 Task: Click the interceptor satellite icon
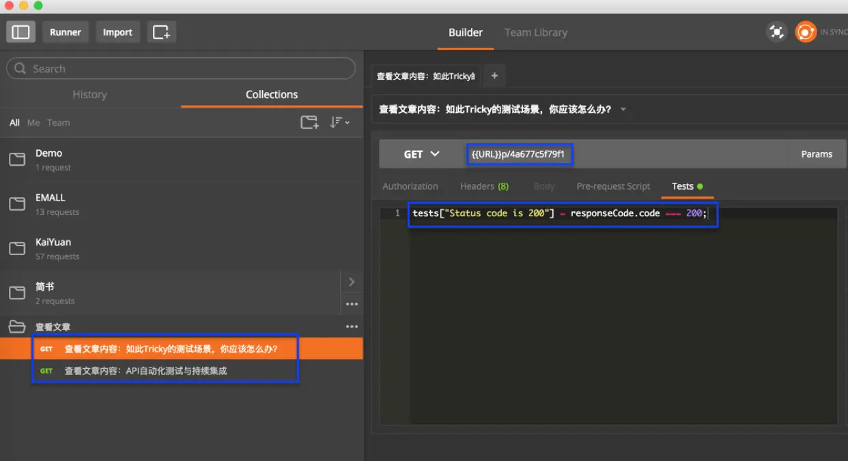(776, 32)
